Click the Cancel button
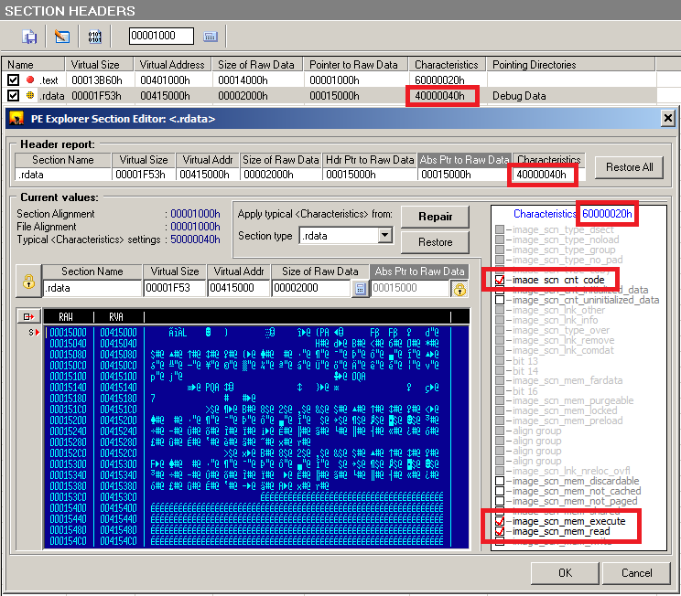The width and height of the screenshot is (681, 596). pyautogui.click(x=637, y=573)
